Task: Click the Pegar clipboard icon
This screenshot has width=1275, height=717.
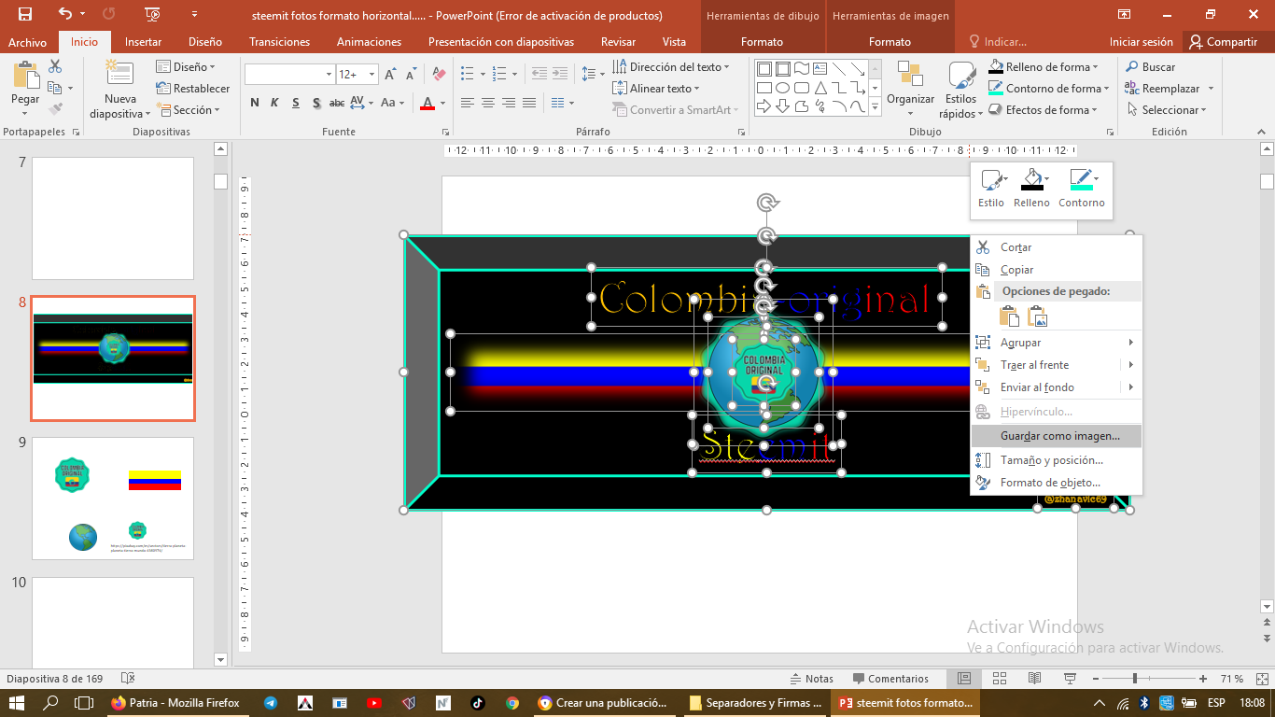Action: pyautogui.click(x=25, y=76)
